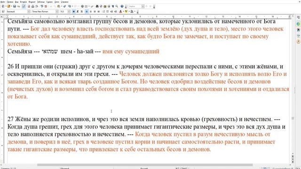Send the document as e-mail
This screenshot has width=301, height=169.
point(18,6)
